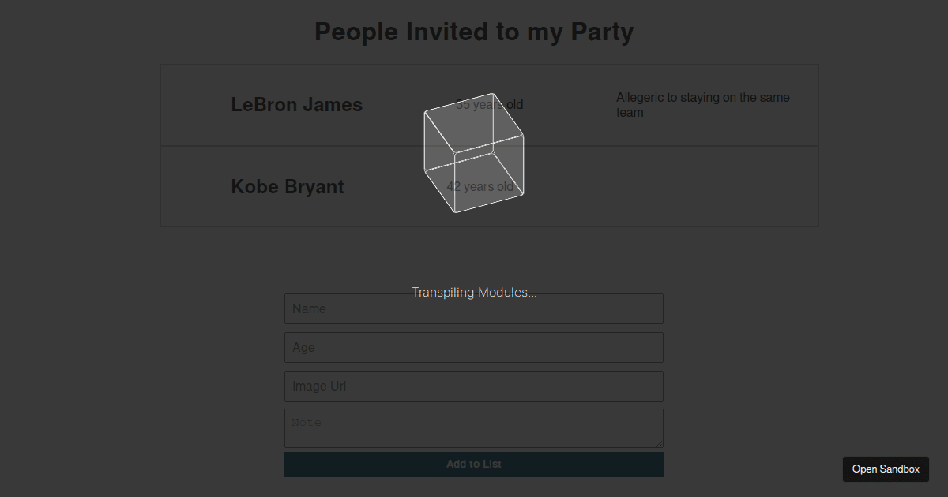Open Sandbox via the bottom-right button
The image size is (948, 497).
point(886,469)
